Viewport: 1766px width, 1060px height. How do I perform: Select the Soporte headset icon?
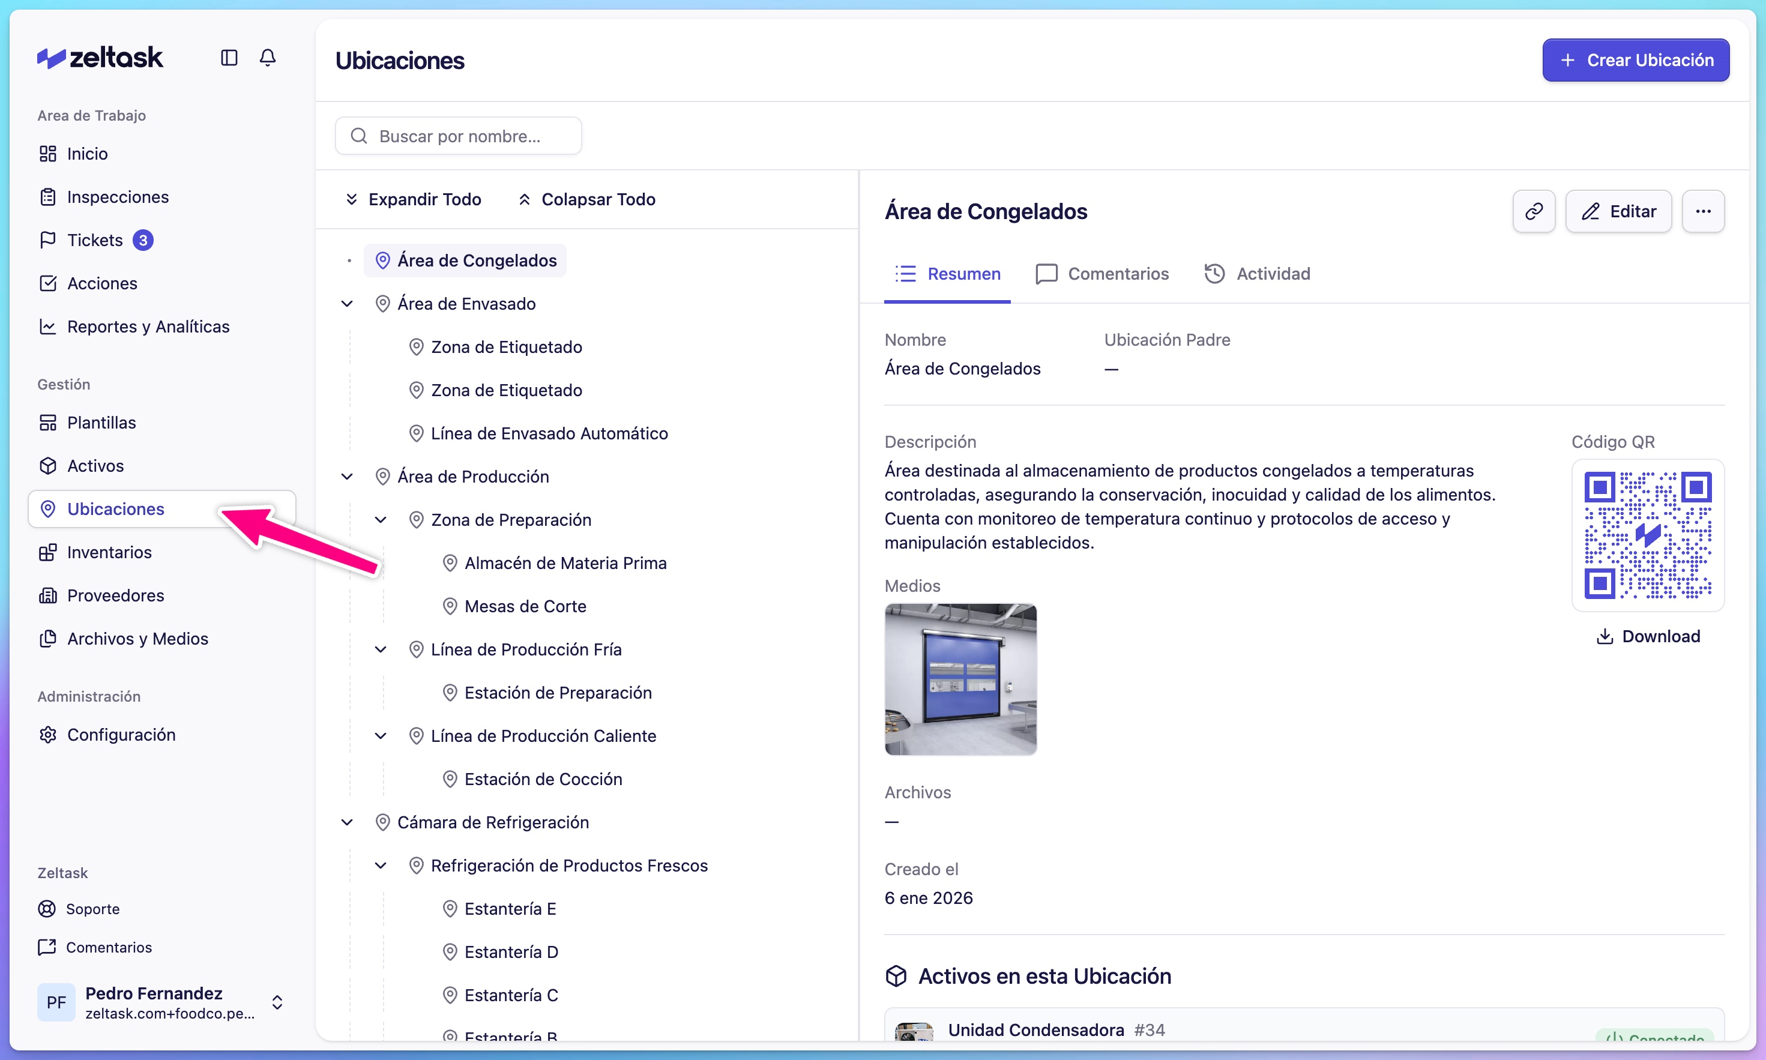click(x=47, y=909)
